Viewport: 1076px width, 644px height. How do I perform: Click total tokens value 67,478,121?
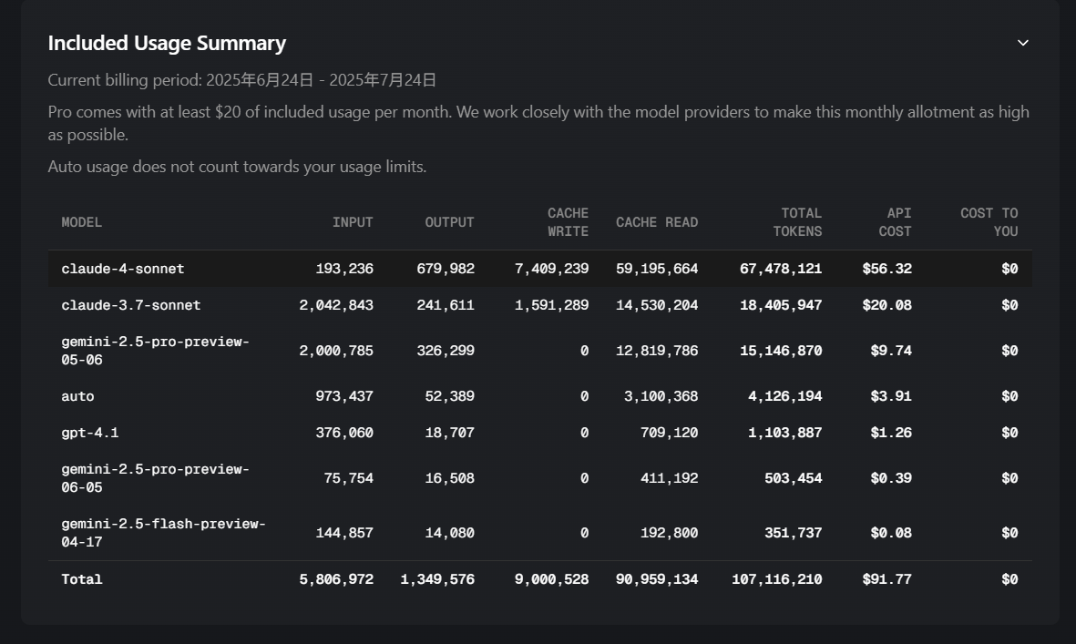click(x=781, y=269)
